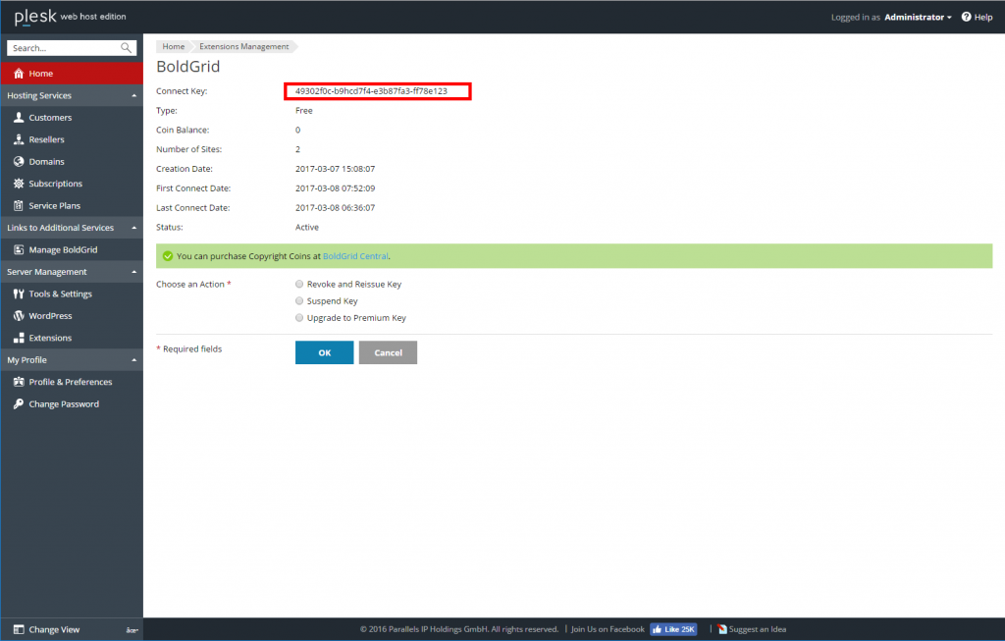Select Suspend Key radio button
Screen dimensions: 1005x641
tap(299, 300)
